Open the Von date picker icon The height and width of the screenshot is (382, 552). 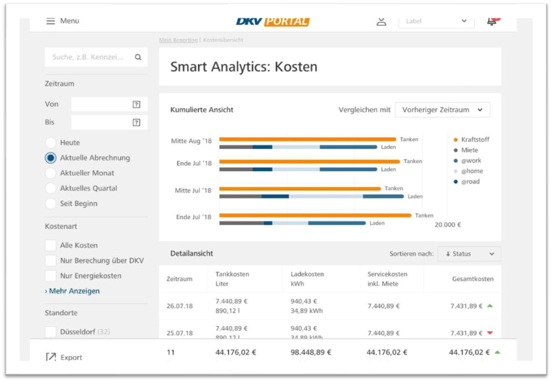pyautogui.click(x=136, y=105)
